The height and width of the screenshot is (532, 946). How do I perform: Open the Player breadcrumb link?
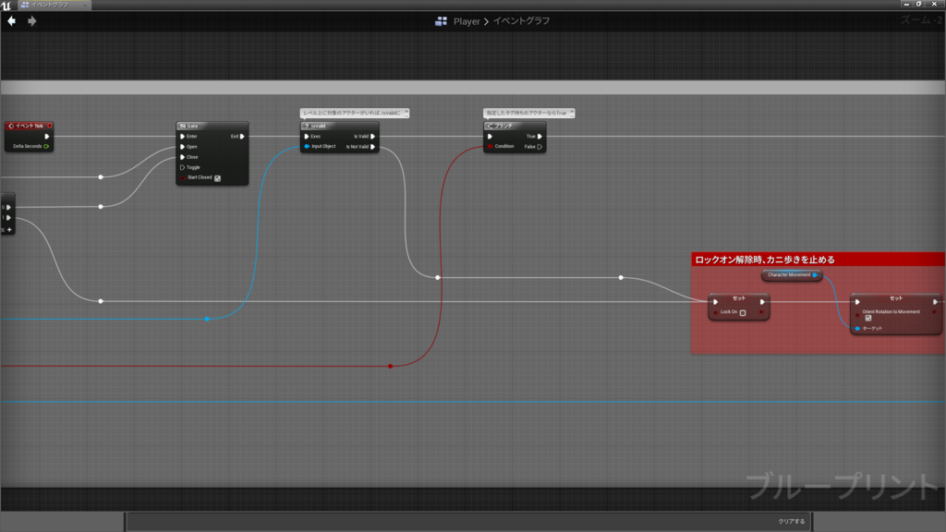coord(467,21)
